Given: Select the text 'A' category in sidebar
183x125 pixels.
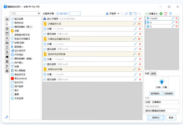Looking at the screenshot, I should click(7, 38).
